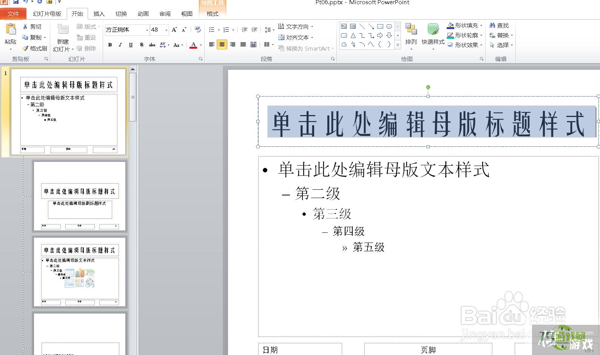This screenshot has width=600, height=355.
Task: Select the triangle shape
Action: point(353,35)
